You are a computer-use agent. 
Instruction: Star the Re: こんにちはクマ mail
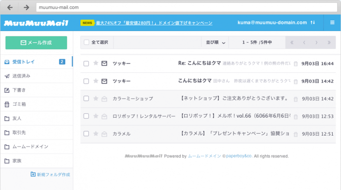pos(95,63)
